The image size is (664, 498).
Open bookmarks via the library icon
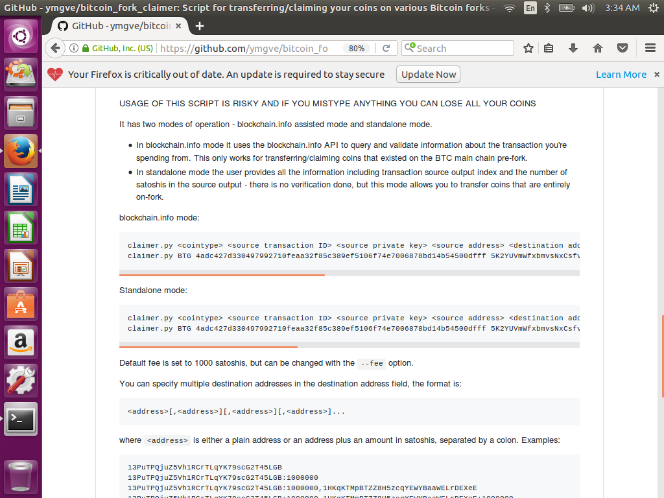coord(548,48)
